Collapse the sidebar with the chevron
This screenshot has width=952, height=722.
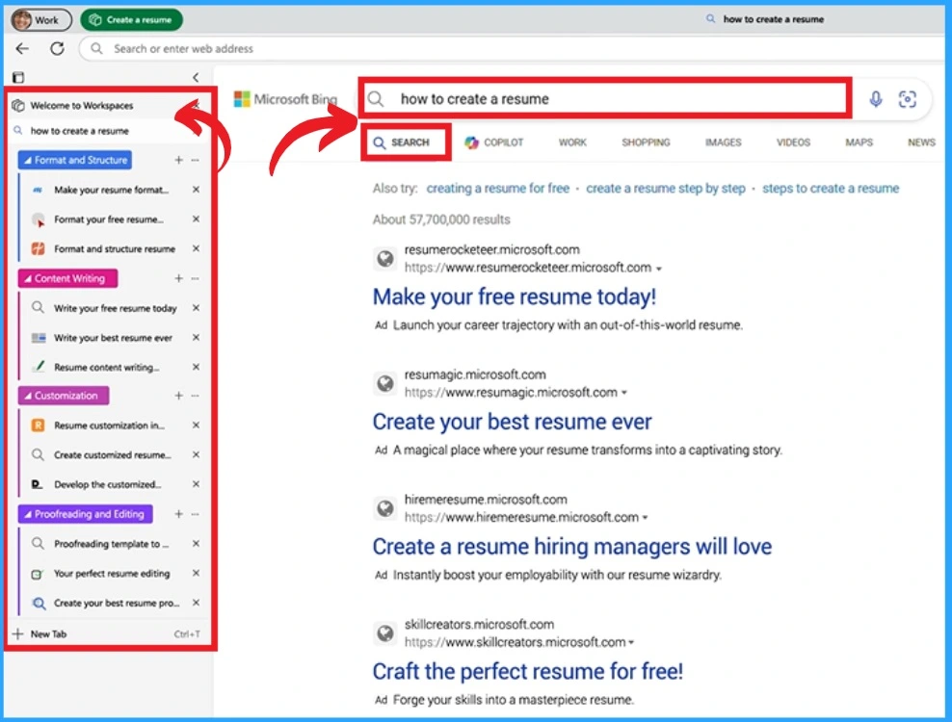click(196, 77)
